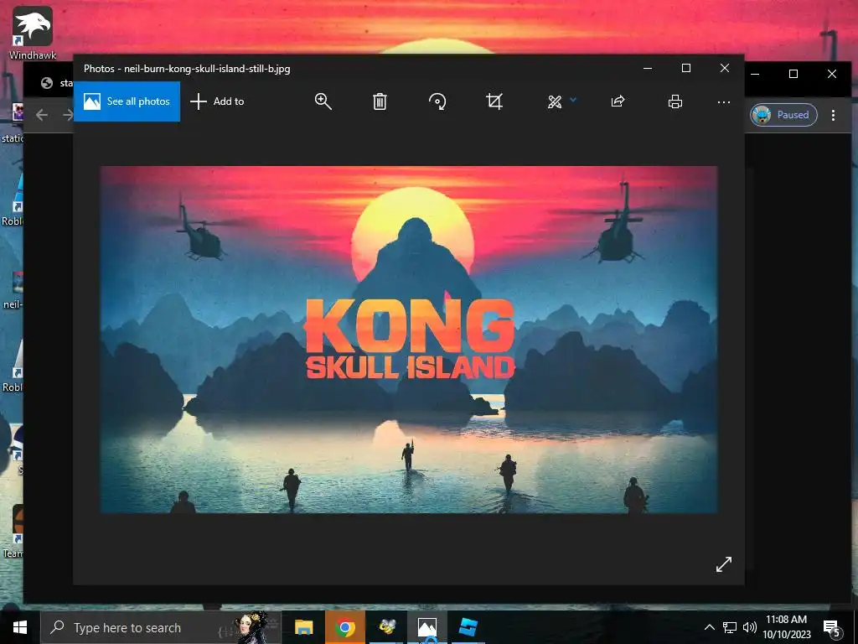858x644 pixels.
Task: Click the Type here to search box
Action: point(161,627)
